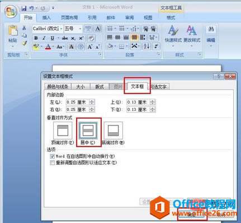Toggle Underline formatting
Image resolution: width=241 pixels, height=223 pixels.
(53, 38)
